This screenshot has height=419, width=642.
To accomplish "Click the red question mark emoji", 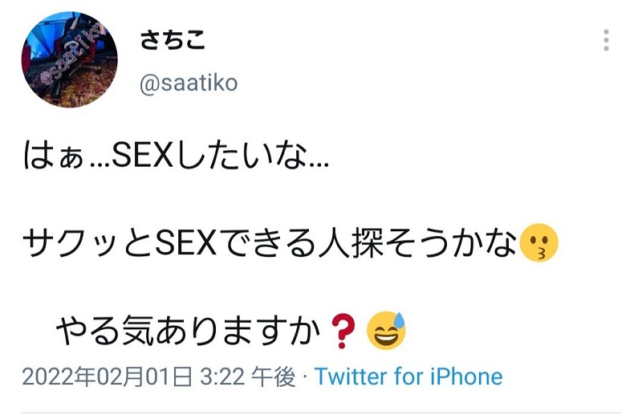I will tap(343, 332).
